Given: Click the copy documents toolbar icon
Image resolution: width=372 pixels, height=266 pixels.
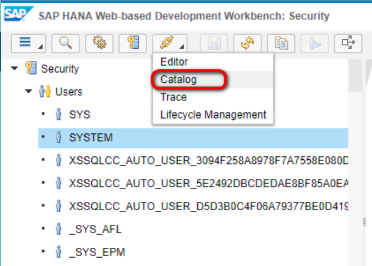Looking at the screenshot, I should (x=281, y=43).
